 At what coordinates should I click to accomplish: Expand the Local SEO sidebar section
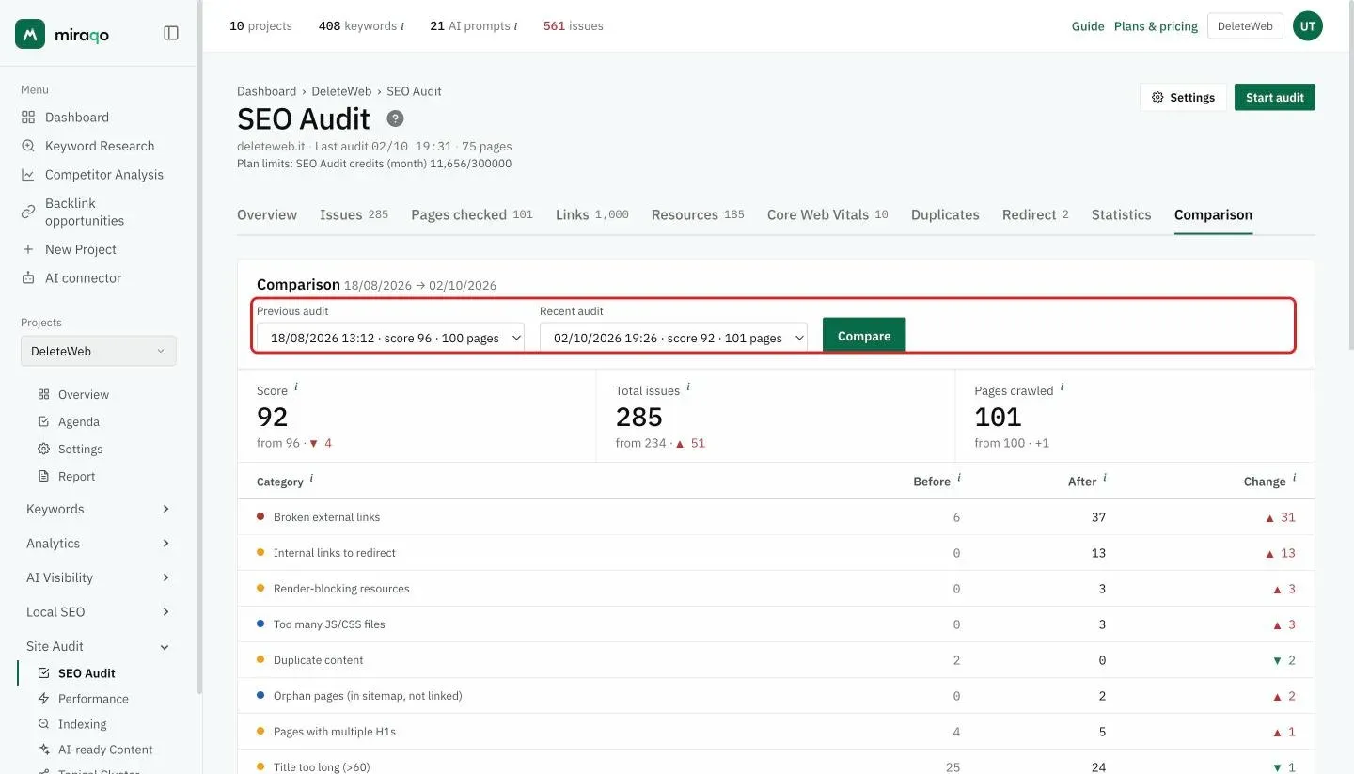coord(99,612)
